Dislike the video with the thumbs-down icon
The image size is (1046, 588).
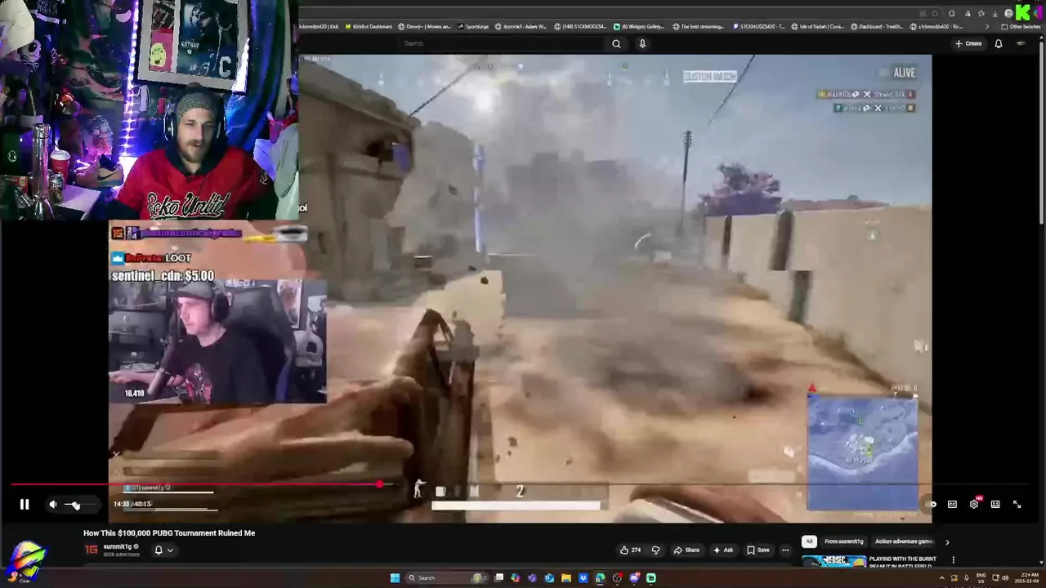(x=655, y=550)
